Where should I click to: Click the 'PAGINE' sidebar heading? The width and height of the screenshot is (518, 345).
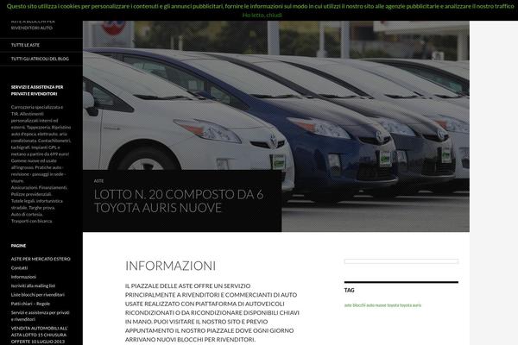click(x=18, y=245)
